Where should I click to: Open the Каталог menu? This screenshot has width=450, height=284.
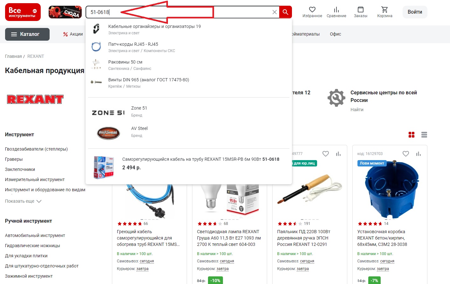[27, 34]
